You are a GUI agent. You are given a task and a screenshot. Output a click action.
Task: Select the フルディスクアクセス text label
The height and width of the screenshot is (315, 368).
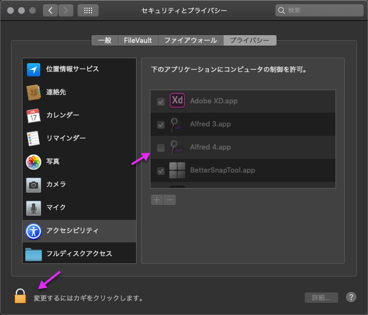pyautogui.click(x=79, y=253)
